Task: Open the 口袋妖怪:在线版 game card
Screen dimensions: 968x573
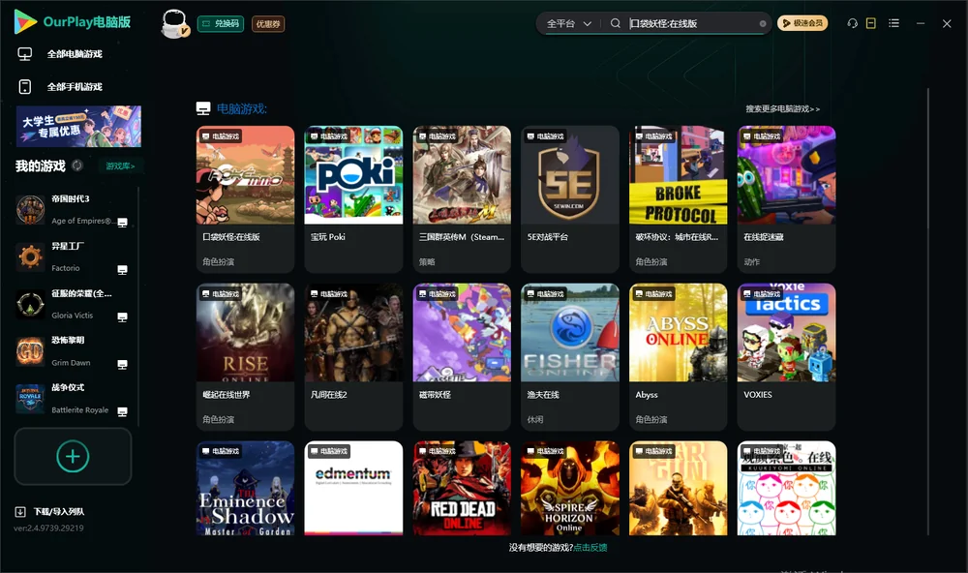Action: coord(245,198)
